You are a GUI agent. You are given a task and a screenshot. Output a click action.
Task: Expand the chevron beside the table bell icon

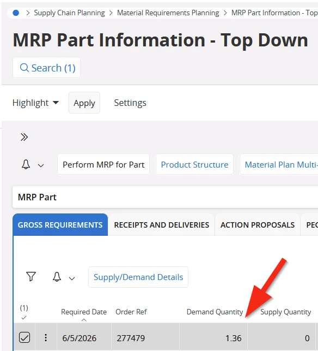coord(72,278)
